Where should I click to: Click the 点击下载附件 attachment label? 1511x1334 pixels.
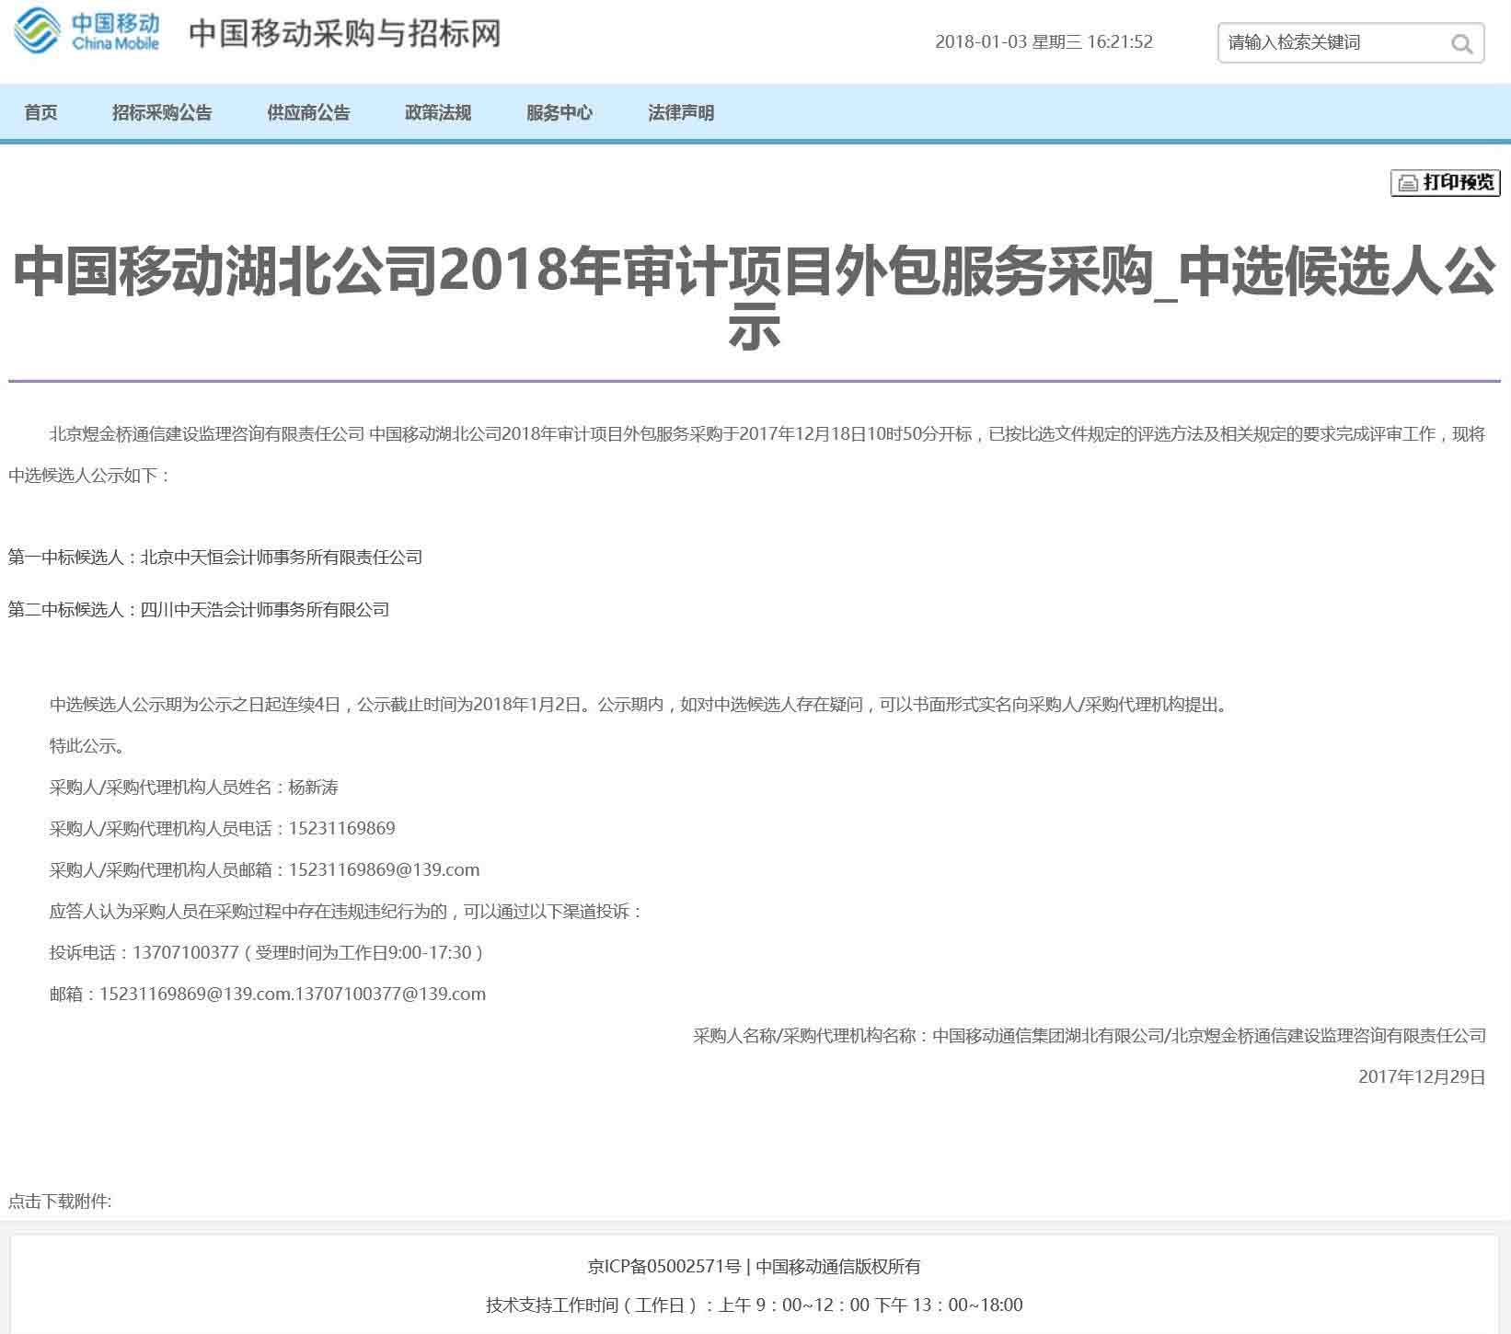point(60,1201)
